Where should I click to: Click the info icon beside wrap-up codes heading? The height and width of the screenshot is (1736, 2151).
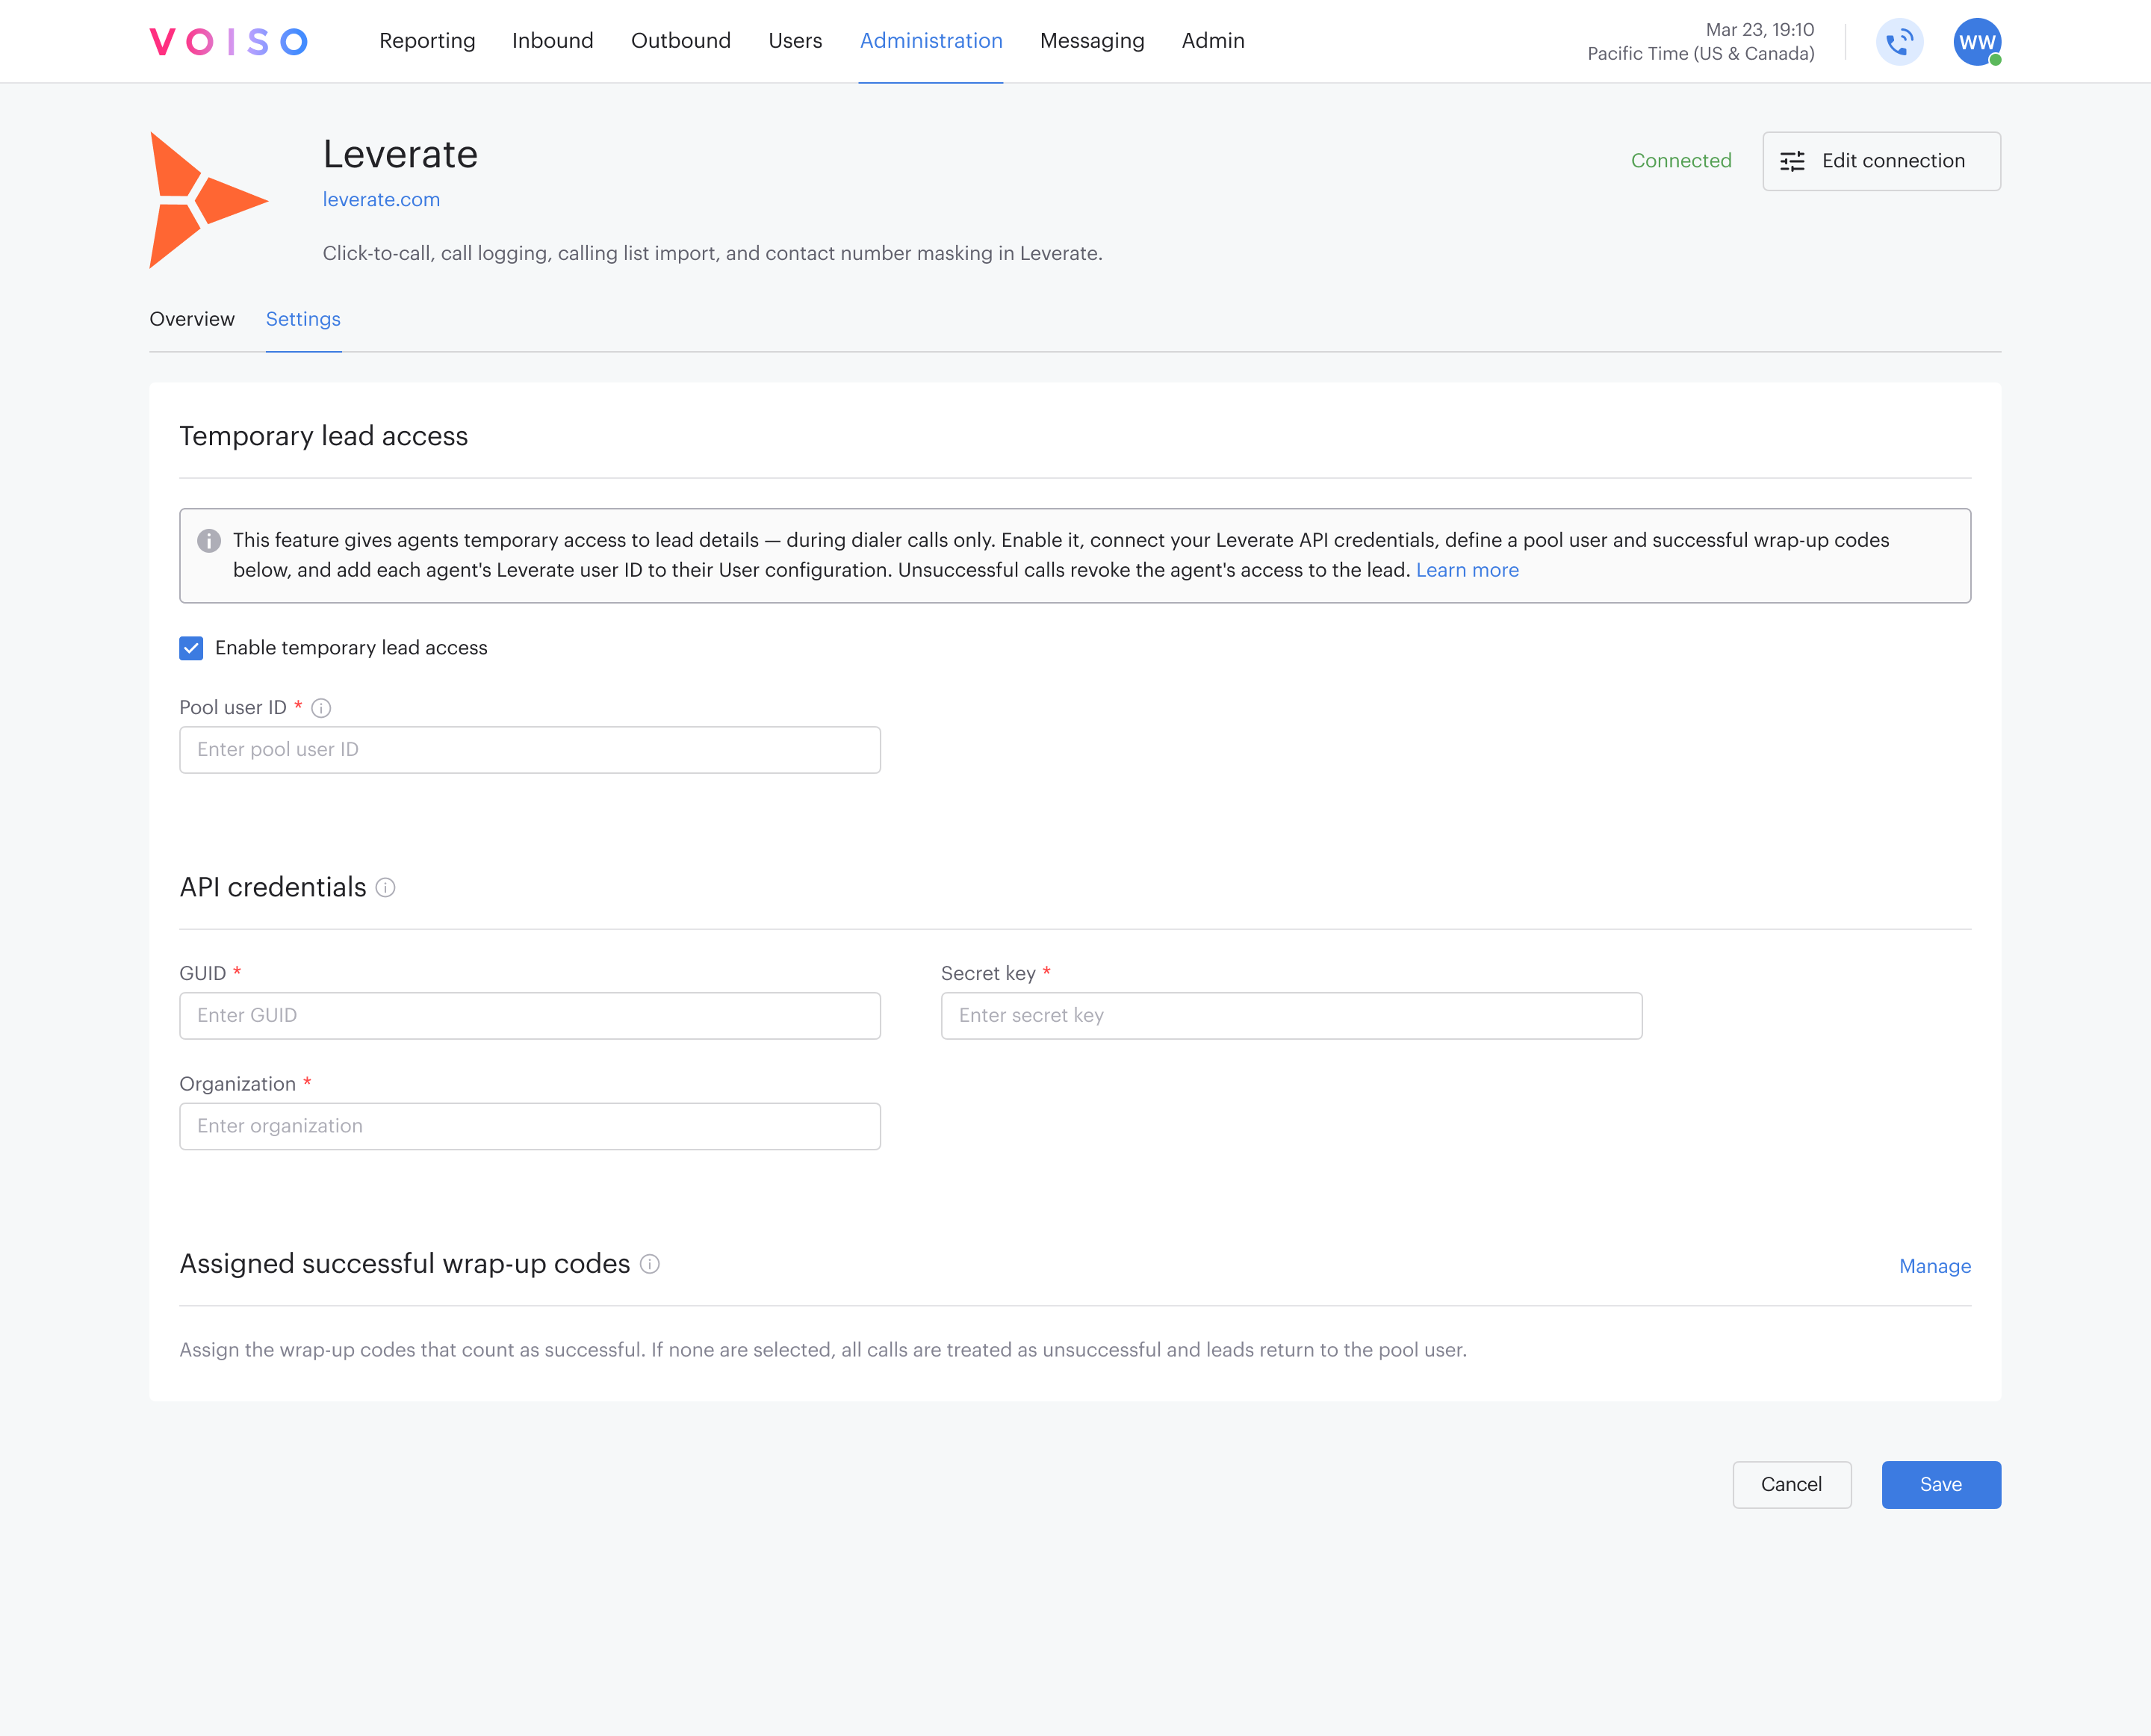coord(650,1264)
